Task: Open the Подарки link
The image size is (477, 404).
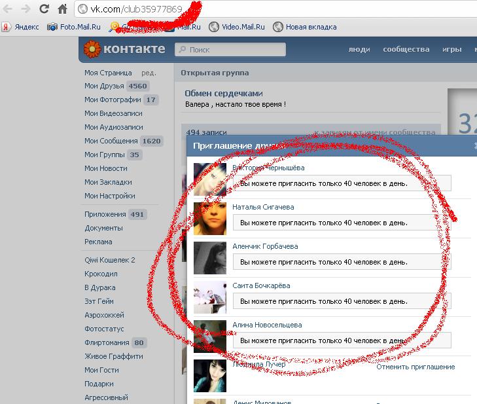Action: coord(99,384)
